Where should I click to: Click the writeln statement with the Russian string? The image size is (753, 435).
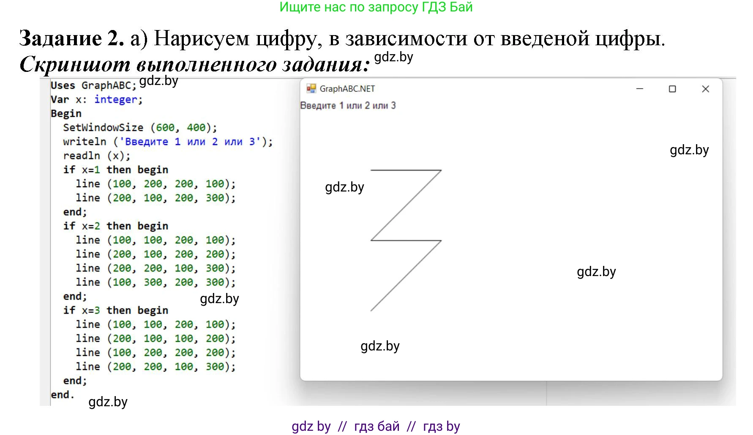tap(168, 142)
